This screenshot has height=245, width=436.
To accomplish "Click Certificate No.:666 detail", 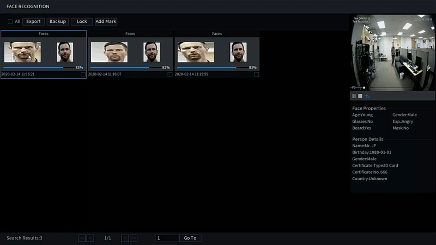I will coord(370,172).
